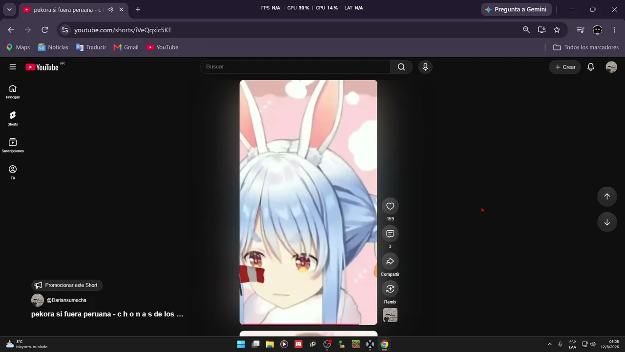Open Task View on the taskbar
Viewport: 625px width, 352px height.
(255, 344)
